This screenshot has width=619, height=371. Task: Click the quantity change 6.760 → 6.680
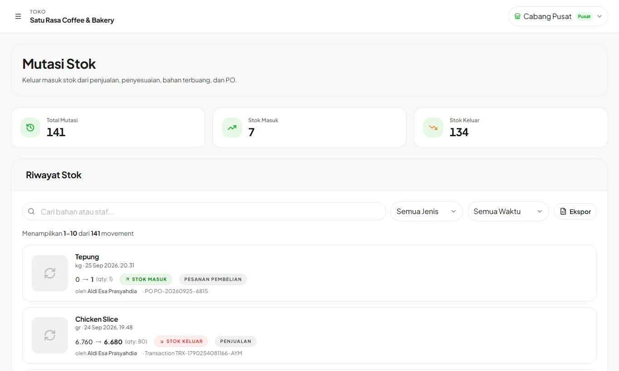point(99,342)
